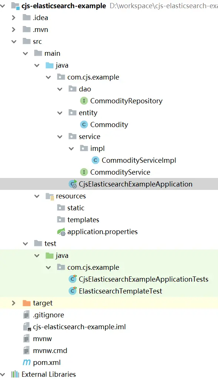Collapse the .idea folder chevron
Image resolution: width=218 pixels, height=379 pixels.
click(14, 18)
